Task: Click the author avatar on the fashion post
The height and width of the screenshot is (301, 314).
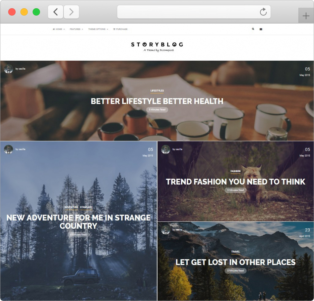Action: (166, 149)
